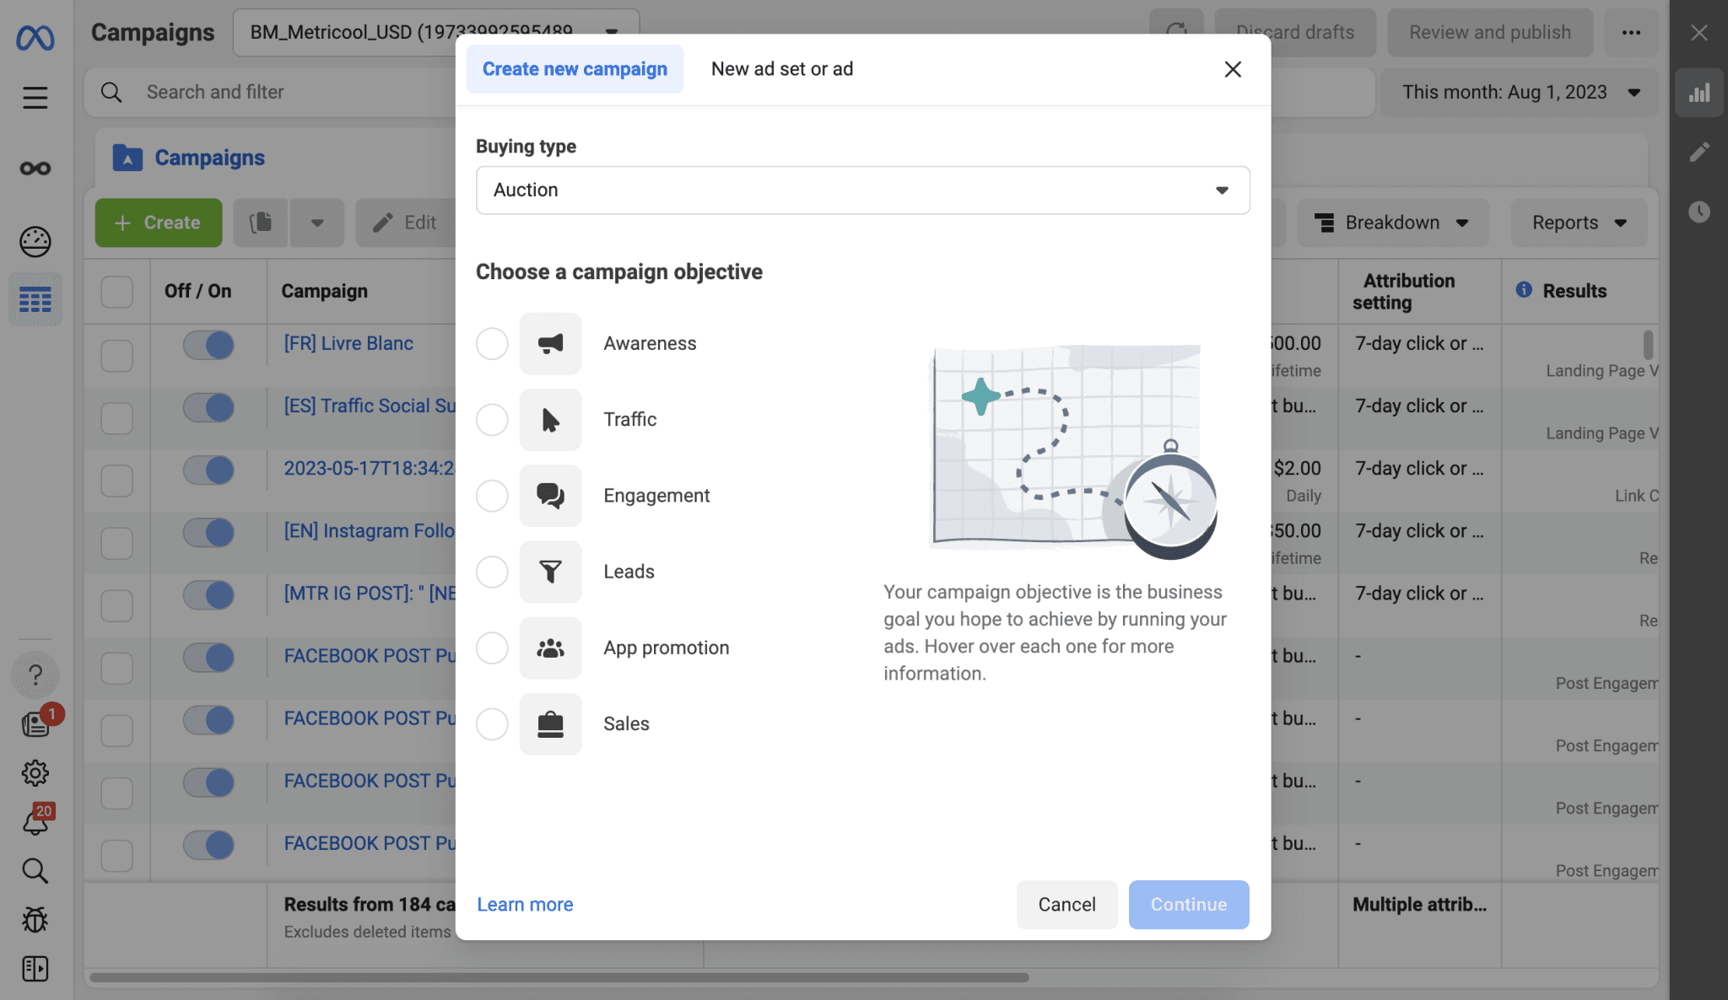Open notifications via the bell icon
This screenshot has width=1728, height=1000.
coord(35,822)
